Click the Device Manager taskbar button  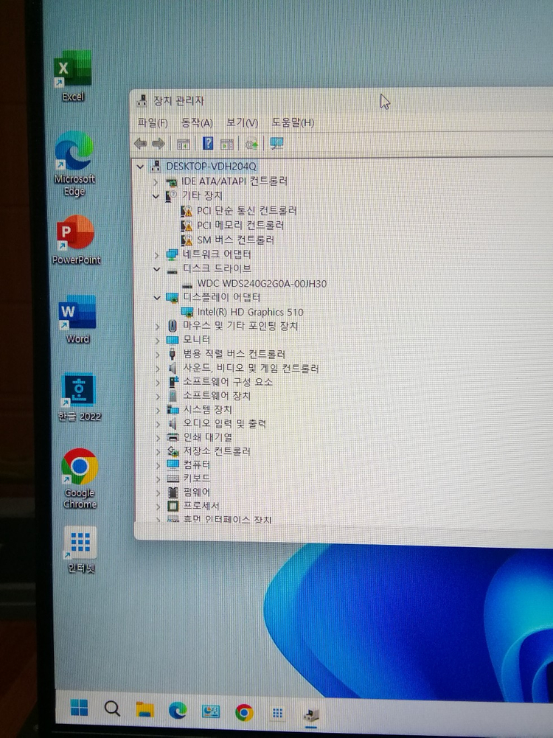pos(310,715)
